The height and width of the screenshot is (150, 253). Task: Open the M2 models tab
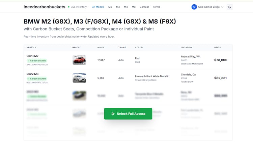click(x=110, y=7)
